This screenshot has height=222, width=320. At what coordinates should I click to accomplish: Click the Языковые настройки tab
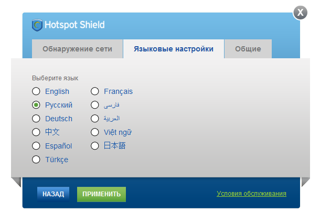point(174,49)
